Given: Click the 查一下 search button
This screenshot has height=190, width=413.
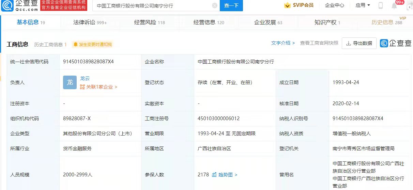Looking at the screenshot, I should [231, 5].
